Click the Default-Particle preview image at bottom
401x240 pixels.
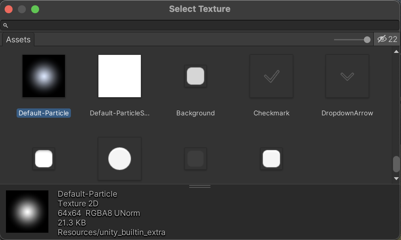(27, 212)
